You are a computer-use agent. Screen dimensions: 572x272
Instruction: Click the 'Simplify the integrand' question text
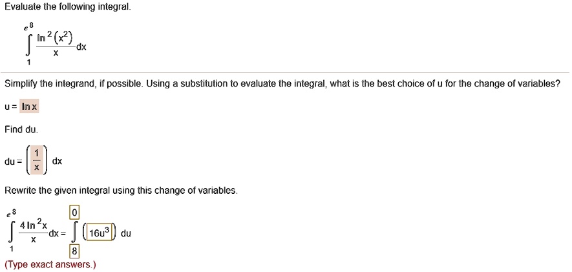(x=282, y=85)
